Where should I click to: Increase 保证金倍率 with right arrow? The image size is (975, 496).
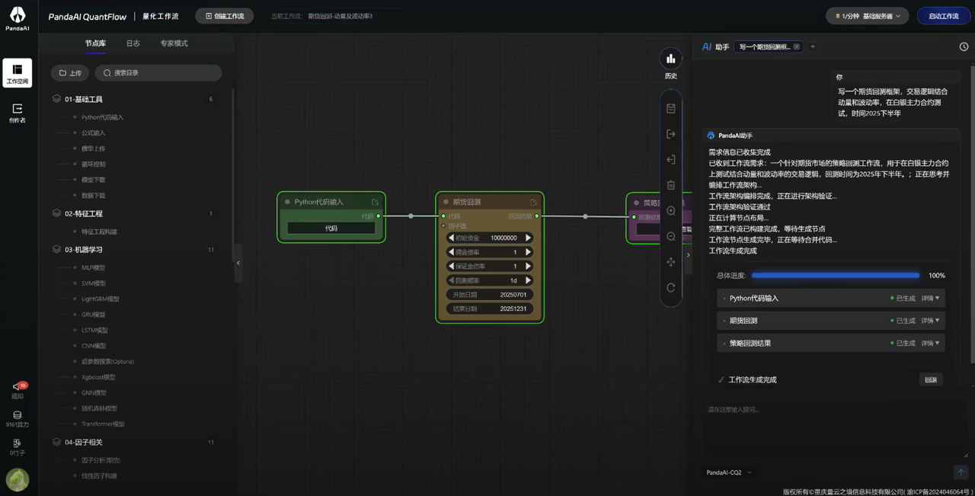click(x=529, y=266)
